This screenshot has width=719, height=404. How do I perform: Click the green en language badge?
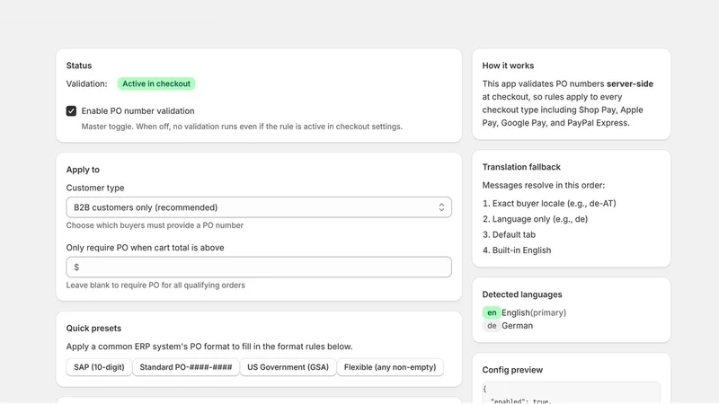pos(492,312)
